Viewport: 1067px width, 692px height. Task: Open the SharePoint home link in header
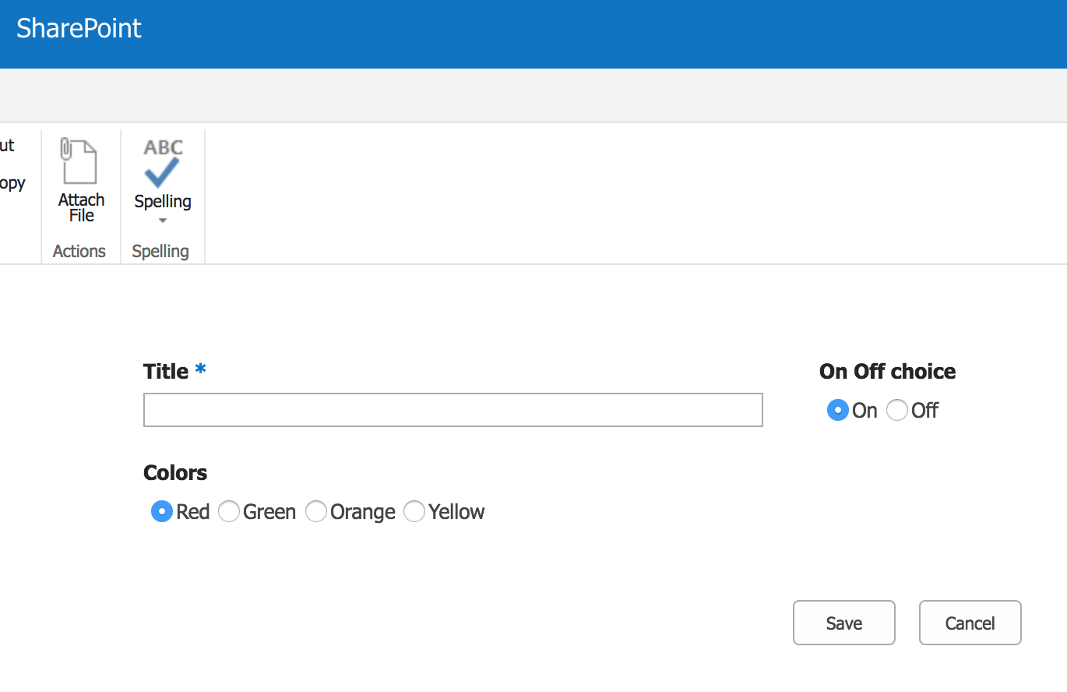[x=79, y=29]
